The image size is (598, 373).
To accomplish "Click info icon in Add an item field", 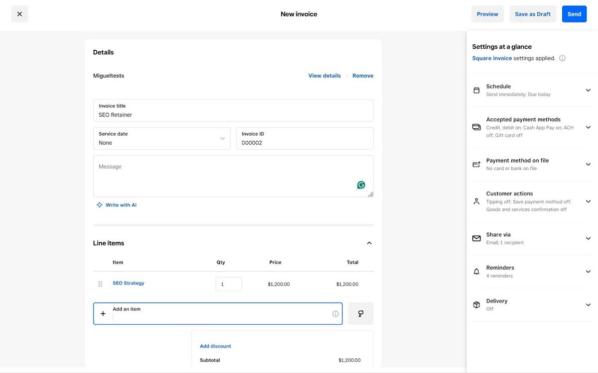I will [335, 314].
